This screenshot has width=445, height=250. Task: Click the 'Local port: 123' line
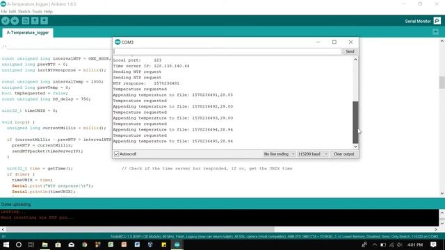point(138,60)
